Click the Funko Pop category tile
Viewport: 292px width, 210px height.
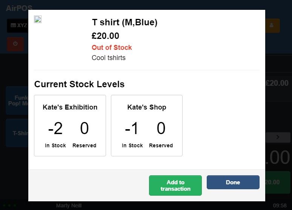pyautogui.click(x=17, y=100)
